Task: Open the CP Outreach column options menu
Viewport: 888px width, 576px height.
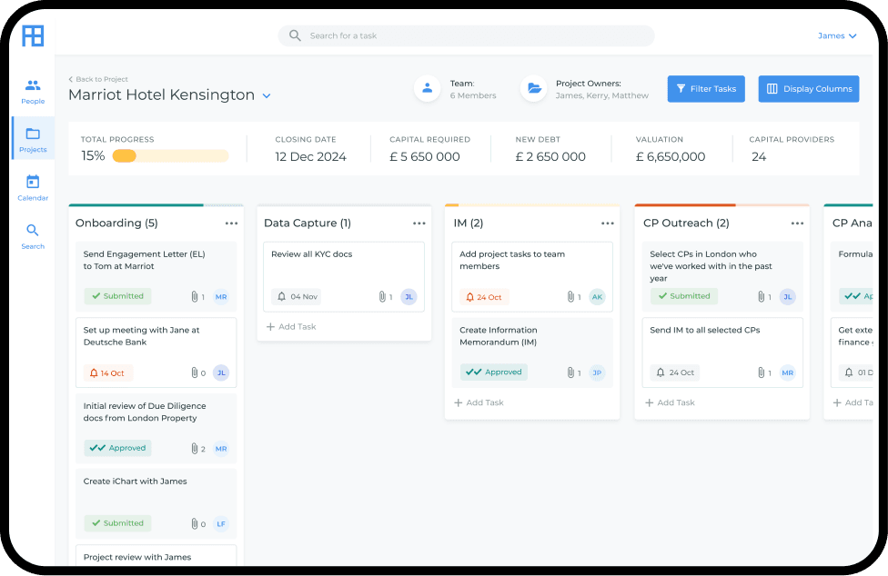Action: 798,223
